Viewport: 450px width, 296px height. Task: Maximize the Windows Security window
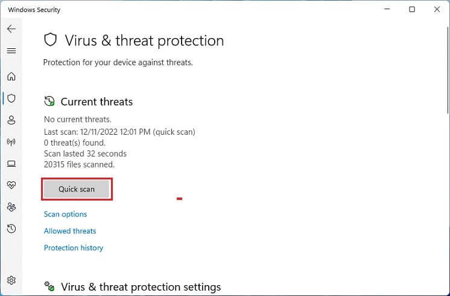click(x=412, y=10)
